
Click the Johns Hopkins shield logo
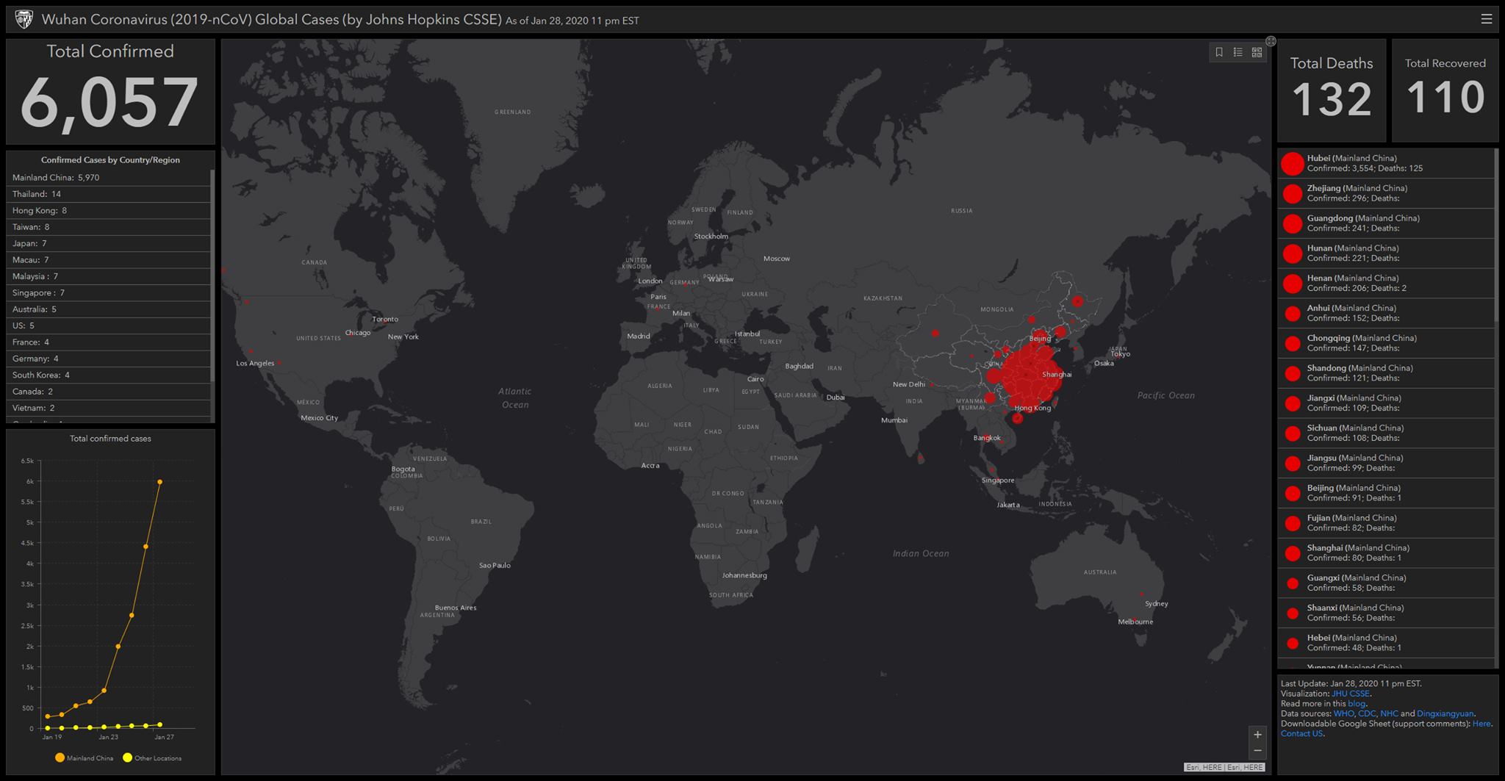(24, 20)
